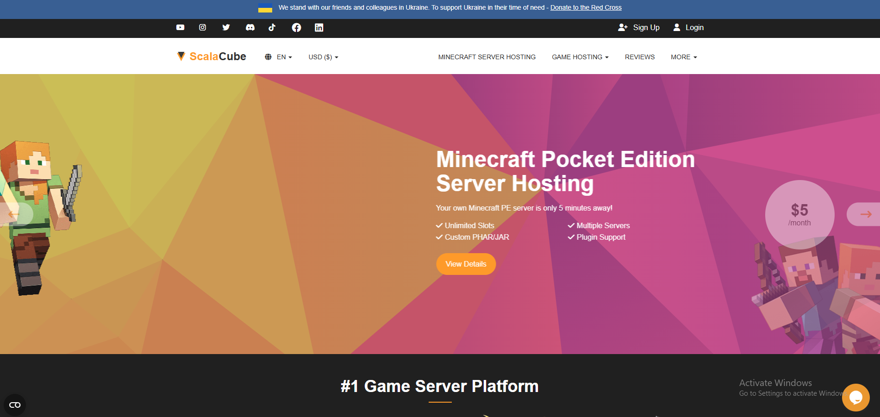880x417 pixels.
Task: Click the globe language icon
Action: [x=268, y=57]
